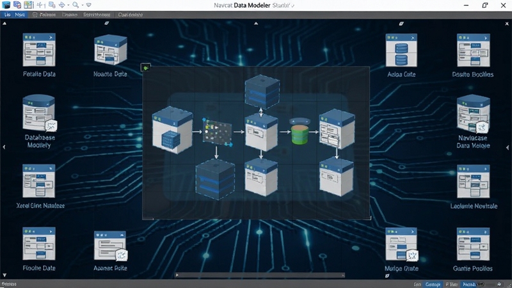Click the scrollbar's left arrow below the diagram
The image size is (512, 288).
pyautogui.click(x=177, y=275)
